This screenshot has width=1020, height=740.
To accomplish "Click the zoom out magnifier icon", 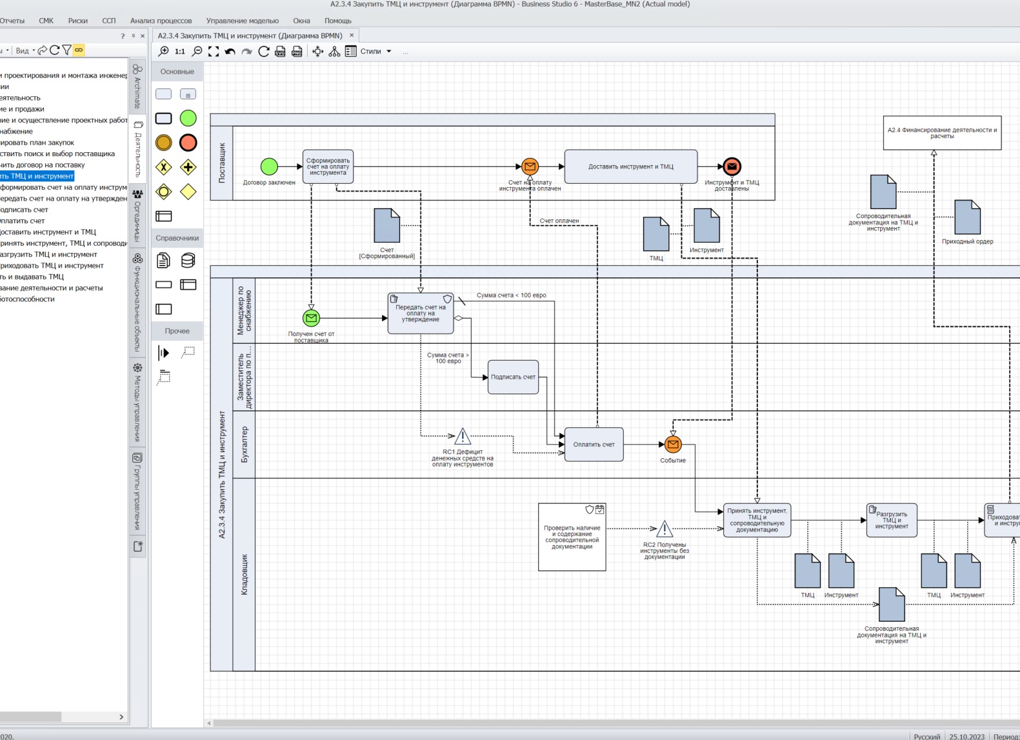I will point(197,51).
